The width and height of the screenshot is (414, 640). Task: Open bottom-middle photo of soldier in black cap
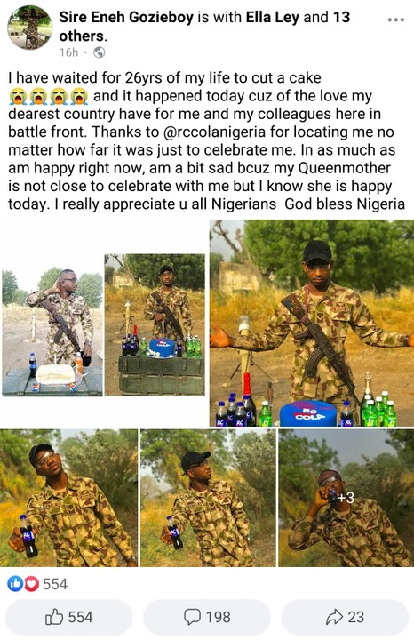click(x=208, y=498)
